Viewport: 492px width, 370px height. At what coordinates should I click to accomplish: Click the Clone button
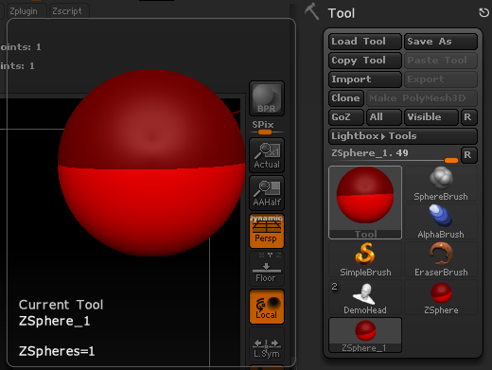pos(346,98)
